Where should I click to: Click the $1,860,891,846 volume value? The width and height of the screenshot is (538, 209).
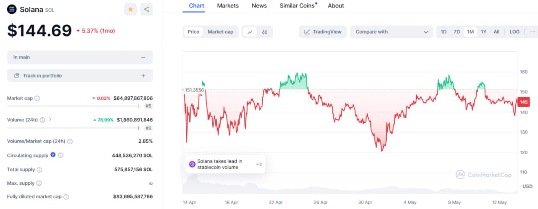coord(134,120)
